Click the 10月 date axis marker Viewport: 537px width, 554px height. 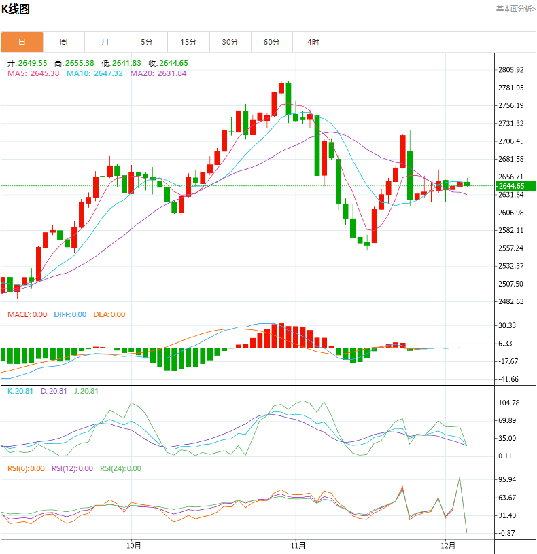134,545
